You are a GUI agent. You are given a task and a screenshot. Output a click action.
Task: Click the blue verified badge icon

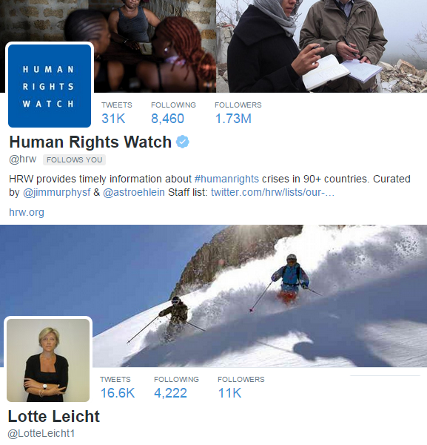(x=183, y=142)
